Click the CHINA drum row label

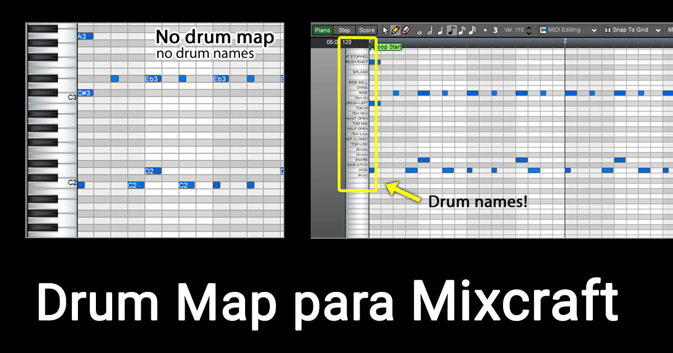coord(362,88)
